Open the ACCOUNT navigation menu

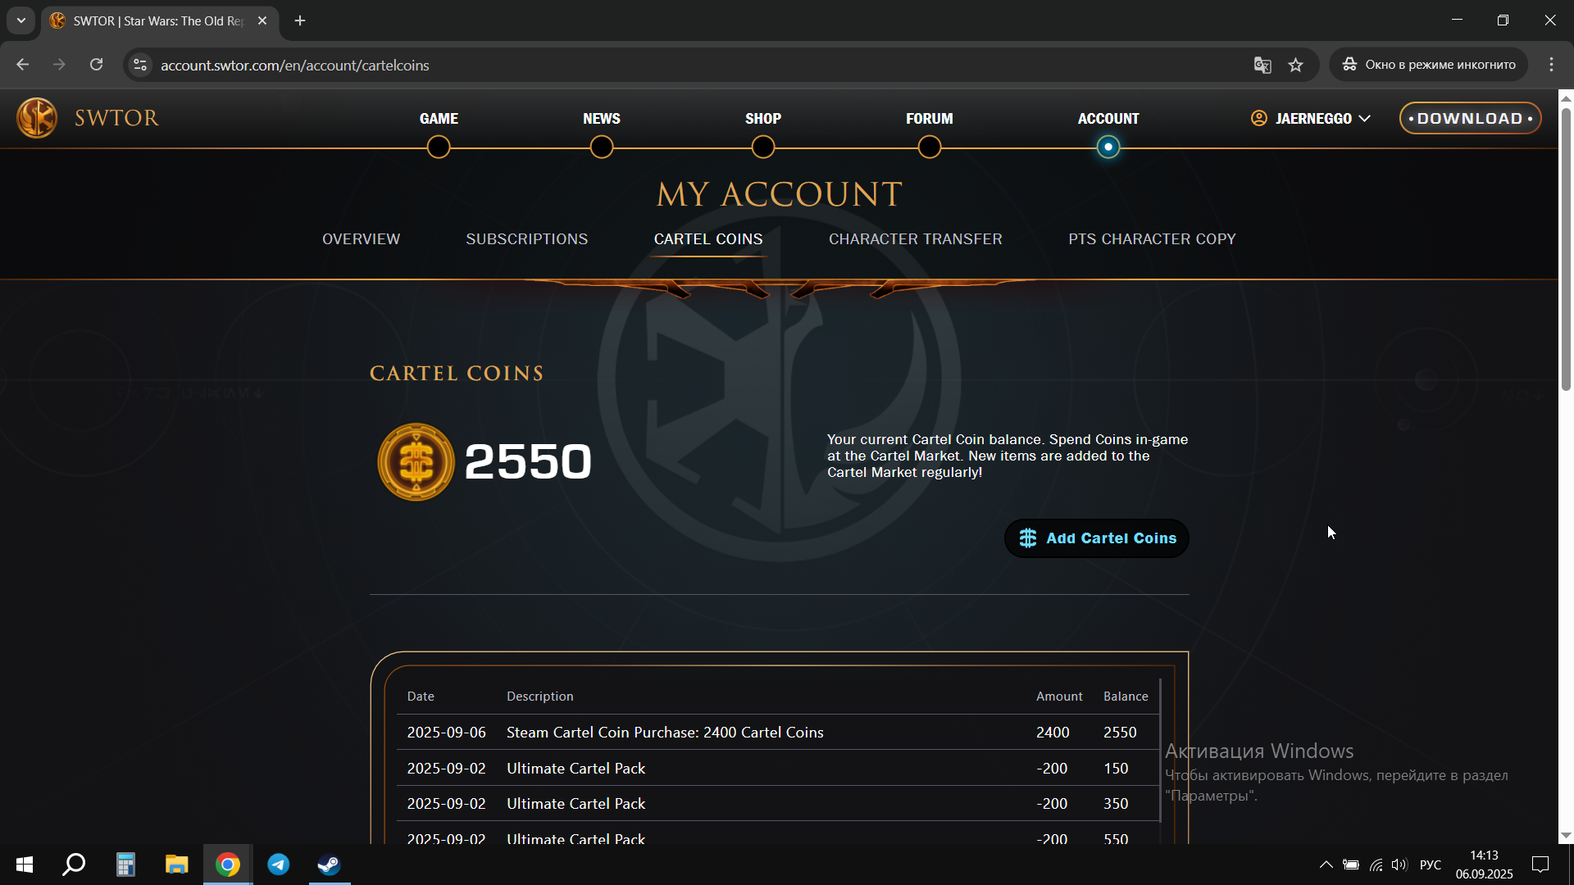click(1108, 119)
